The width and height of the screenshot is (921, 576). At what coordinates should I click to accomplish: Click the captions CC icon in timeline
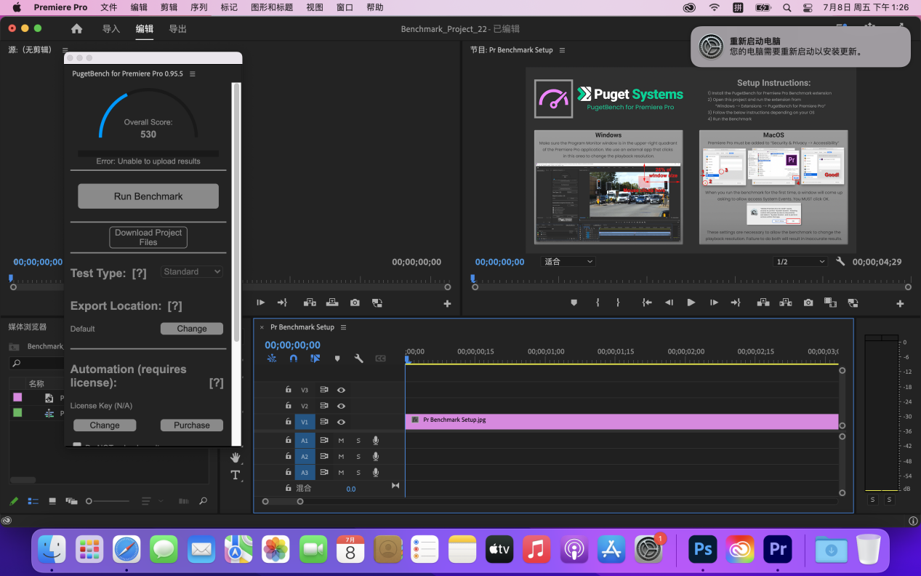[380, 359]
